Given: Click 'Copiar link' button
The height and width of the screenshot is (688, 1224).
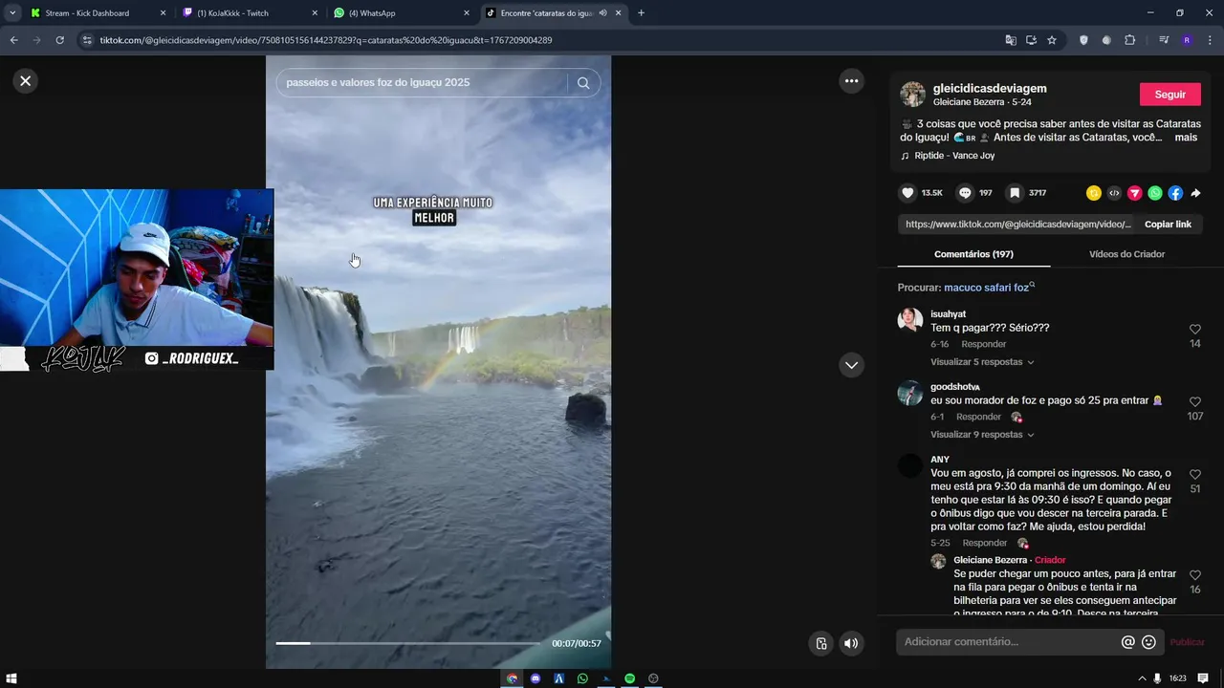Looking at the screenshot, I should [x=1168, y=225].
